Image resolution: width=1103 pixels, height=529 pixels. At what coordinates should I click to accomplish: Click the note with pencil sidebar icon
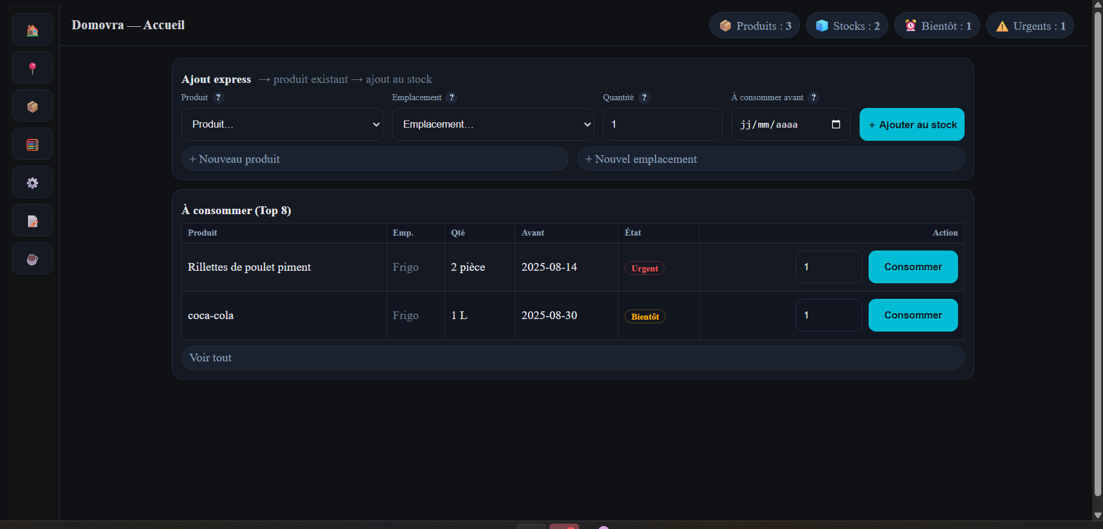click(x=32, y=221)
